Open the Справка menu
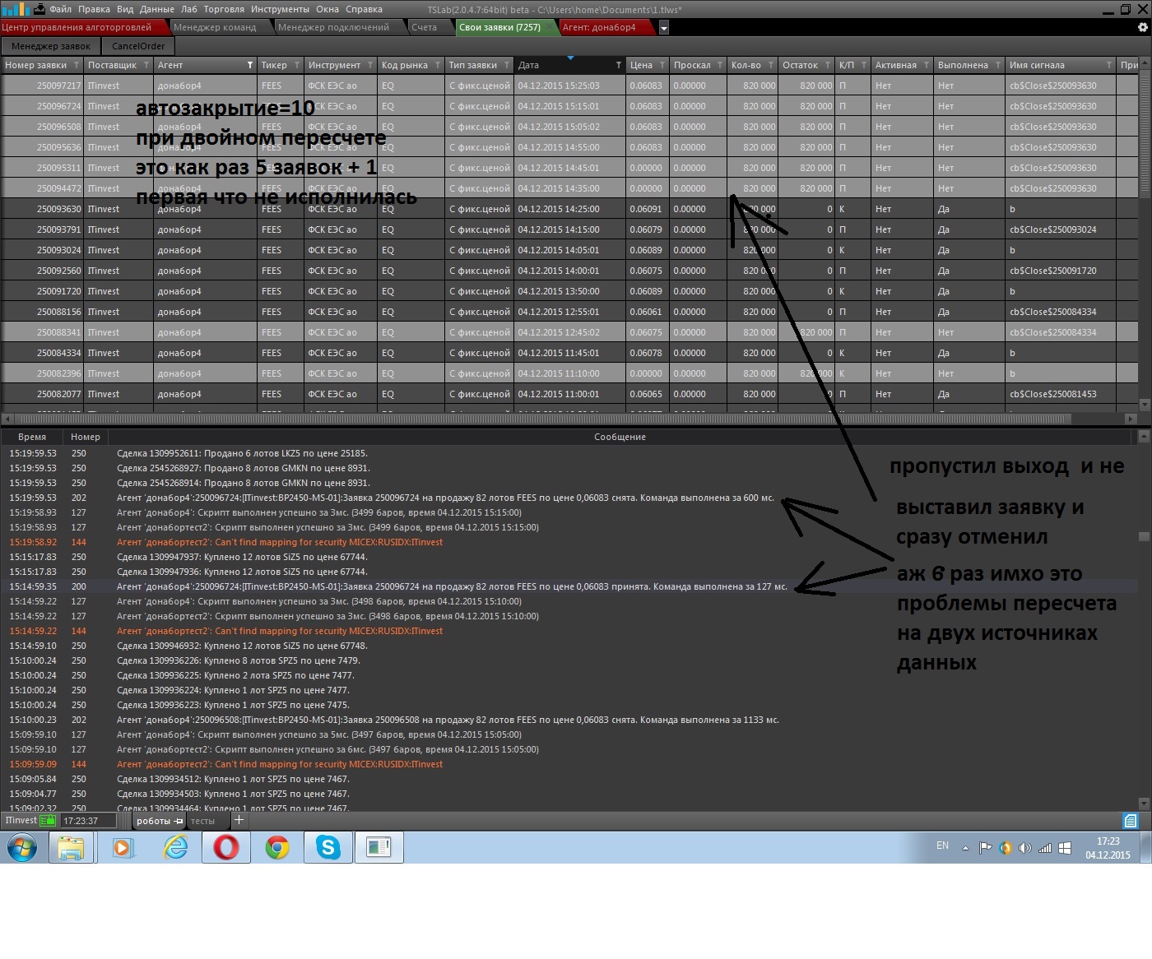Screen dimensions: 1152x959 364,9
